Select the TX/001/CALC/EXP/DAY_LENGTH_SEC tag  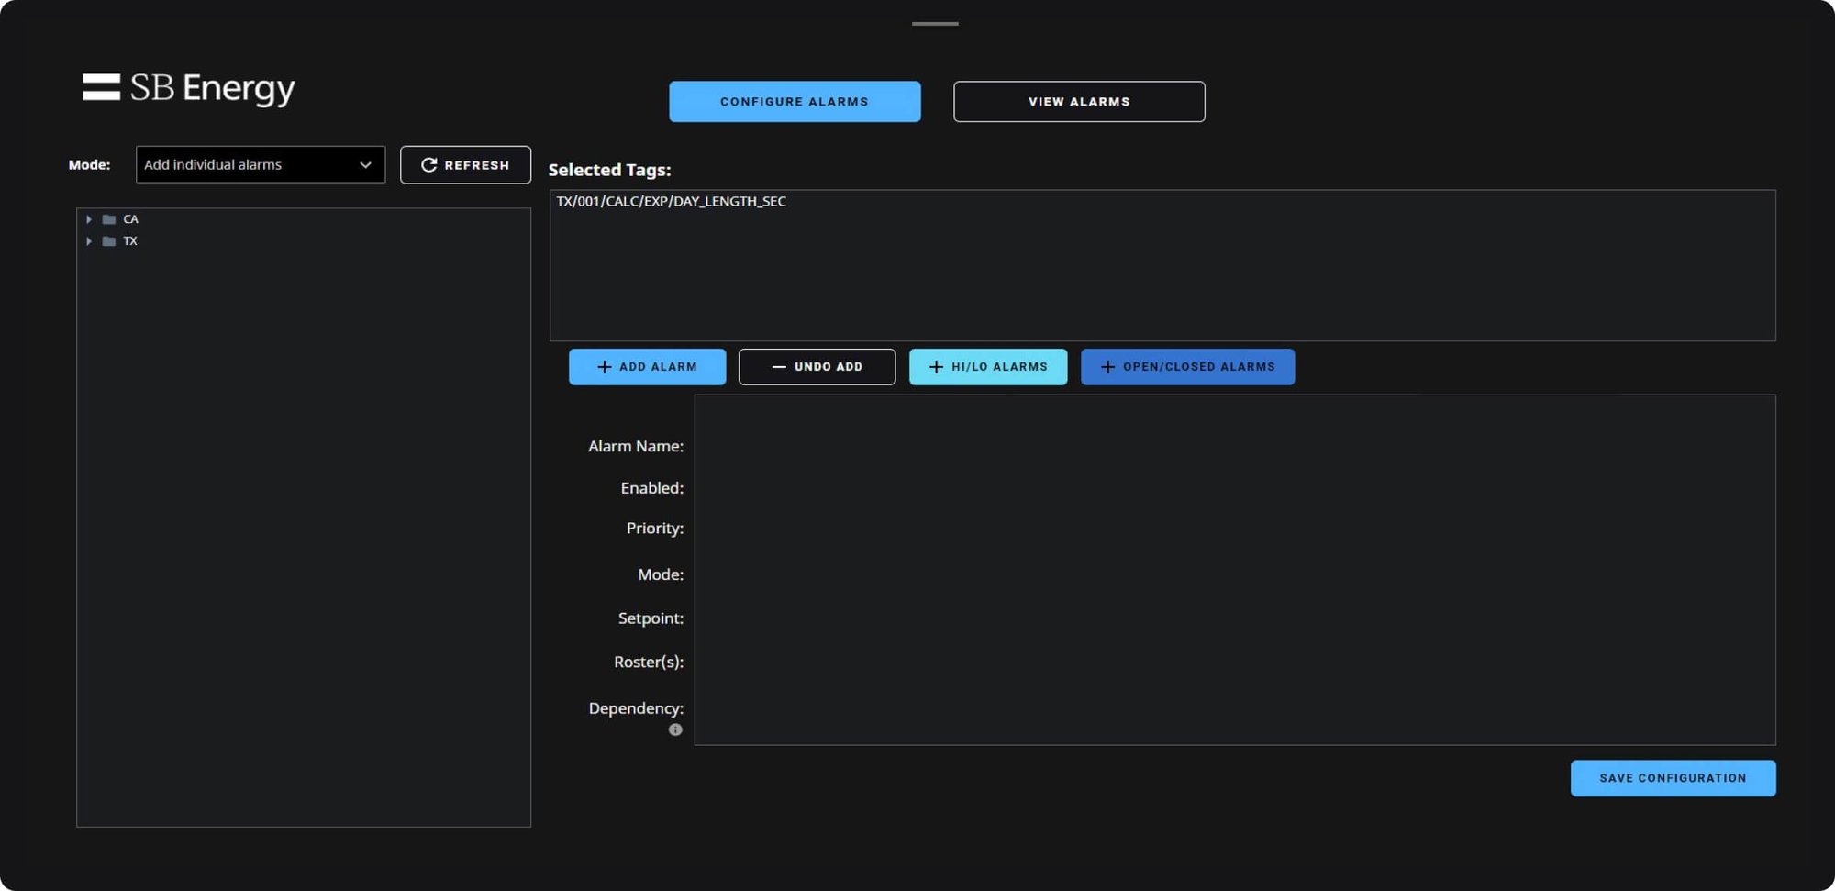click(x=671, y=201)
